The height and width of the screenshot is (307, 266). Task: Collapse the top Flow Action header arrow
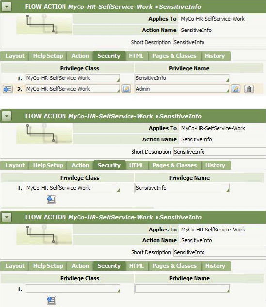(x=6, y=7)
